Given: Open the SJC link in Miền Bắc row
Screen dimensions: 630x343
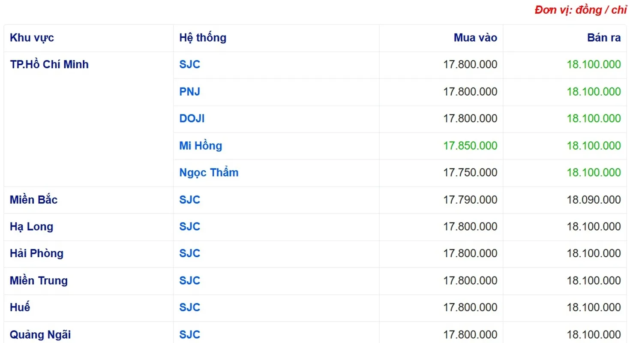Looking at the screenshot, I should coord(189,199).
